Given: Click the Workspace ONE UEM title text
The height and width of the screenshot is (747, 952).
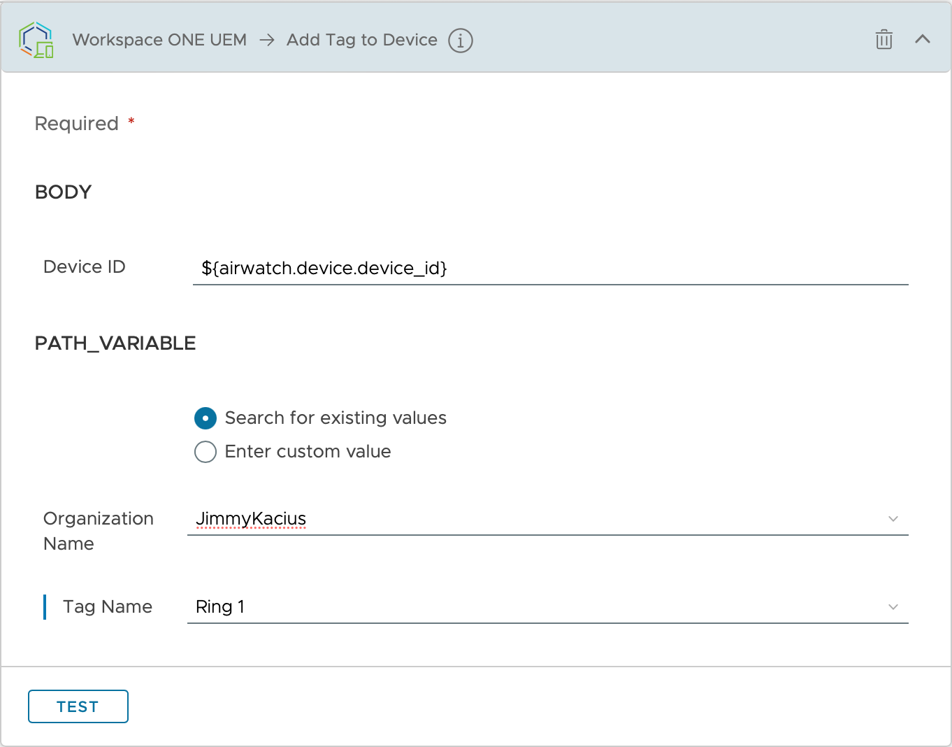Looking at the screenshot, I should point(159,40).
